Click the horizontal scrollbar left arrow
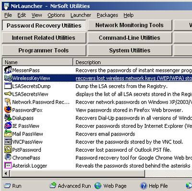The width and height of the screenshot is (192, 191). (x=6, y=173)
